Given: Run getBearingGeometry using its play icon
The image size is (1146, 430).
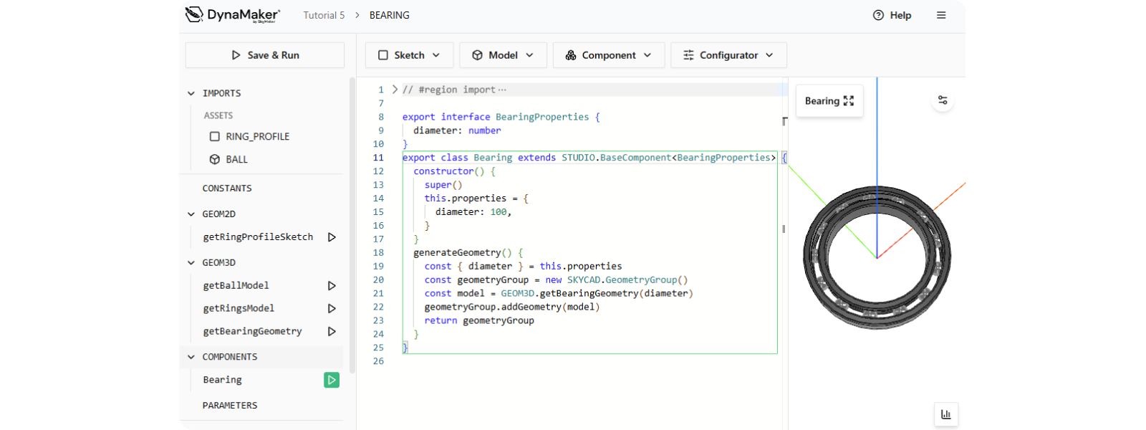Looking at the screenshot, I should [x=332, y=332].
